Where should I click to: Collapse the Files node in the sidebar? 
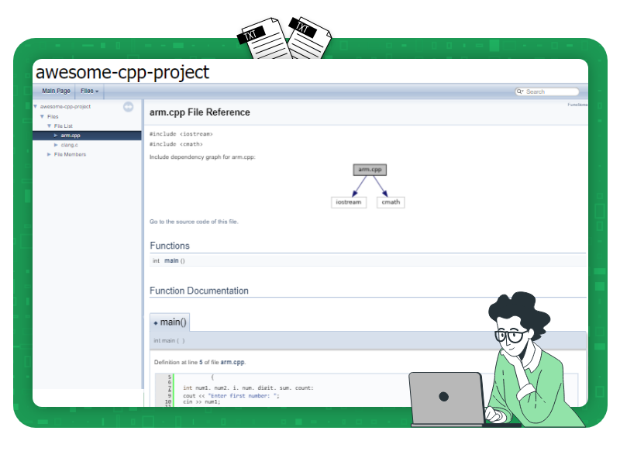click(42, 116)
